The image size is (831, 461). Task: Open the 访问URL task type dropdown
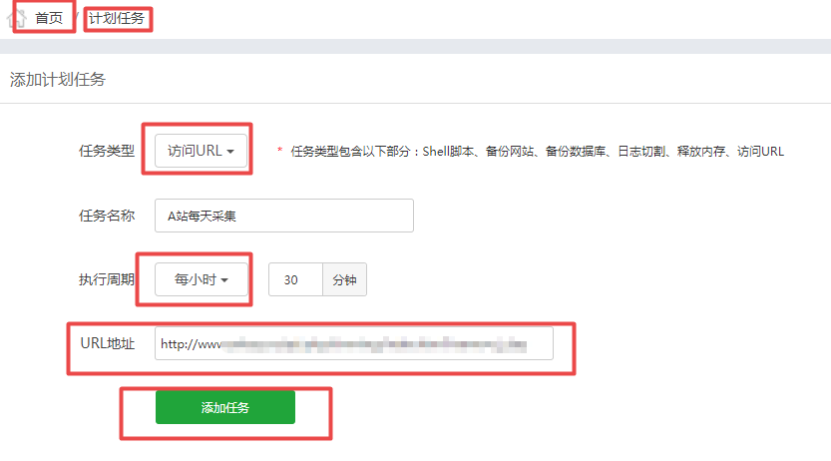[x=202, y=152]
